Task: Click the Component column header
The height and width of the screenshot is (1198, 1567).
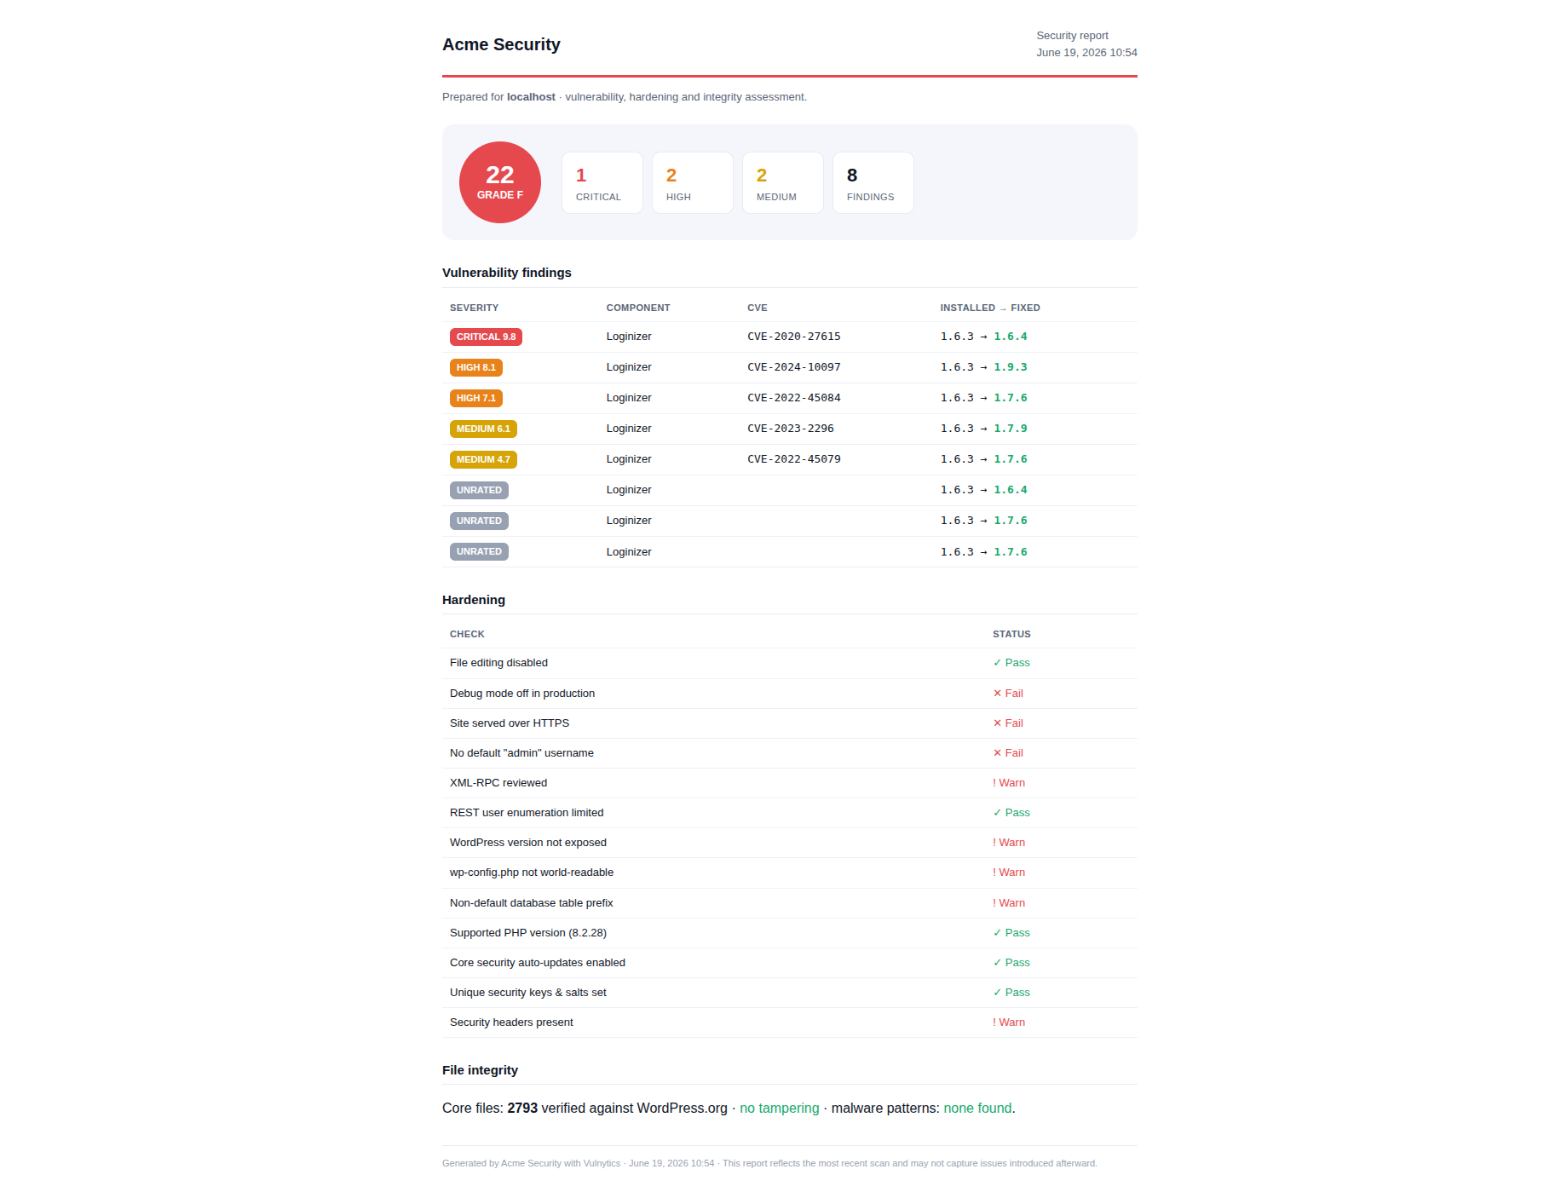Action: [638, 308]
